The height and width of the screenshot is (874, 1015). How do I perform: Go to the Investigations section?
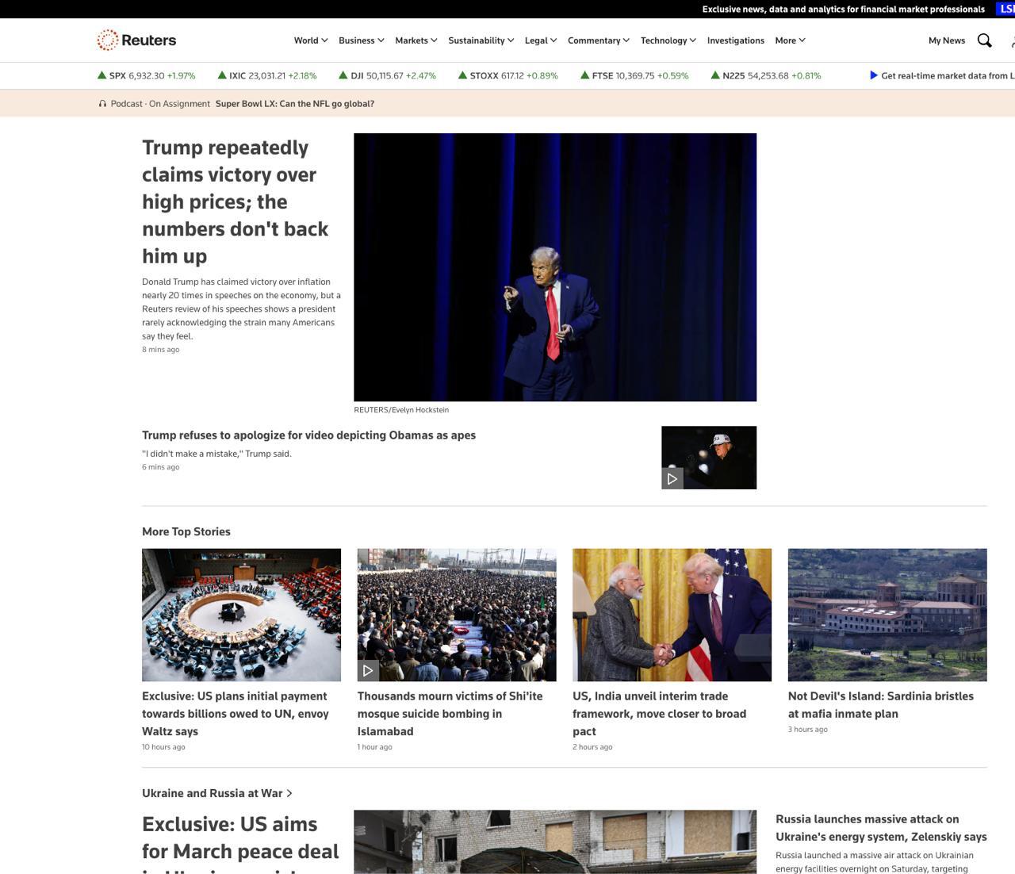[735, 40]
